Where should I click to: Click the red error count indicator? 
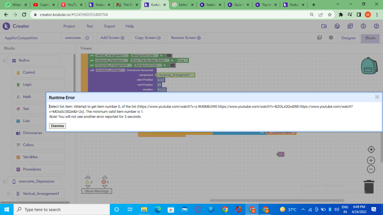coord(104,182)
